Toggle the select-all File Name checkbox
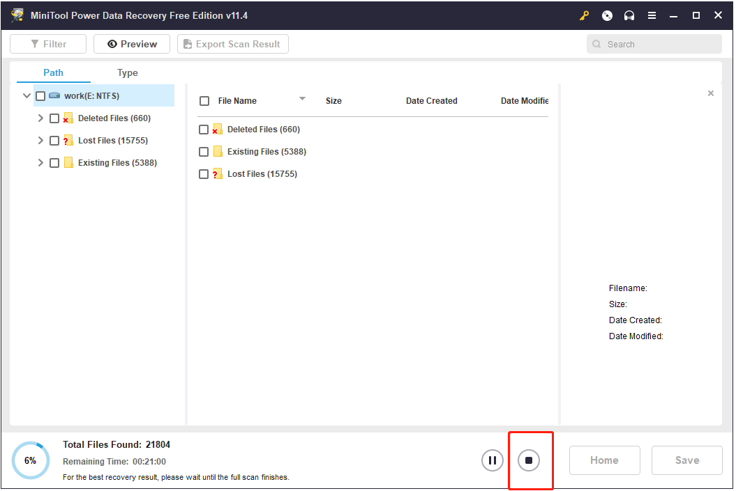 click(x=204, y=101)
